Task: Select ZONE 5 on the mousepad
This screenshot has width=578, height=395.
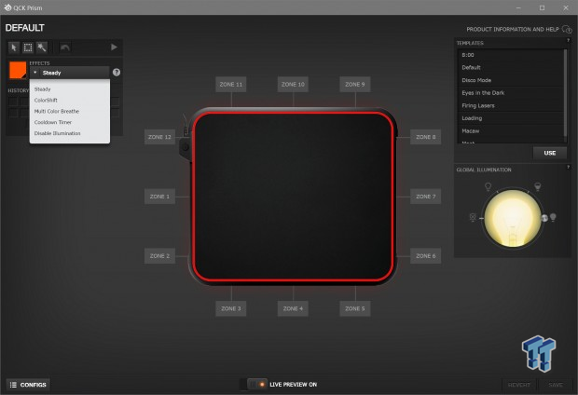Action: 355,308
